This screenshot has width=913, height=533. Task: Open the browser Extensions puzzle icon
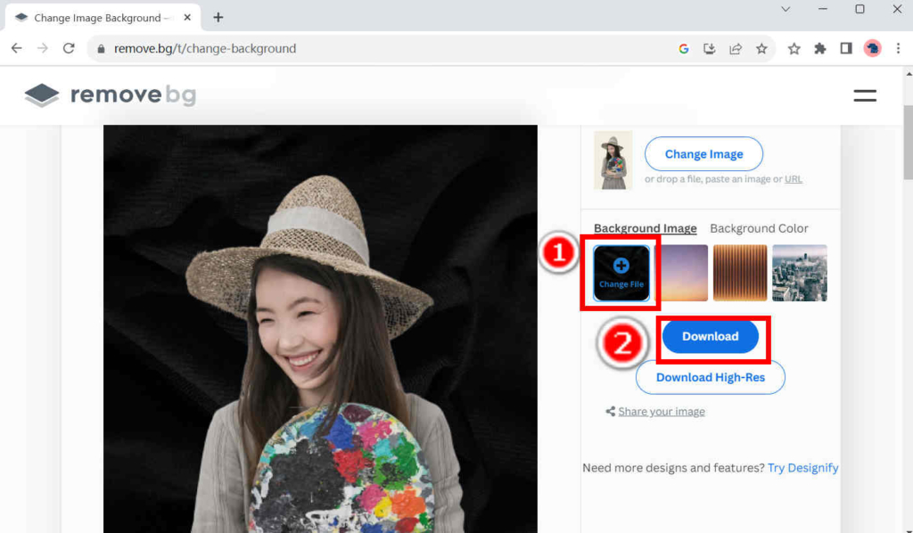820,48
